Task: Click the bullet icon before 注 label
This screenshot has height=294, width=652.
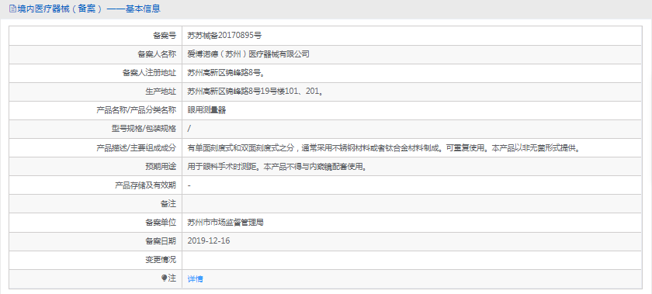Action: click(x=165, y=278)
